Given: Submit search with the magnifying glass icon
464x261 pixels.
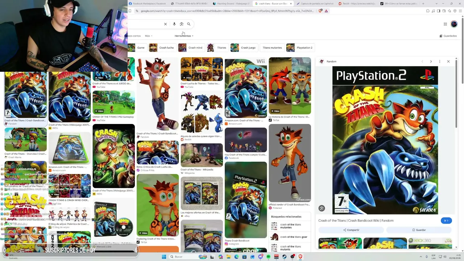Looking at the screenshot, I should pos(188,24).
